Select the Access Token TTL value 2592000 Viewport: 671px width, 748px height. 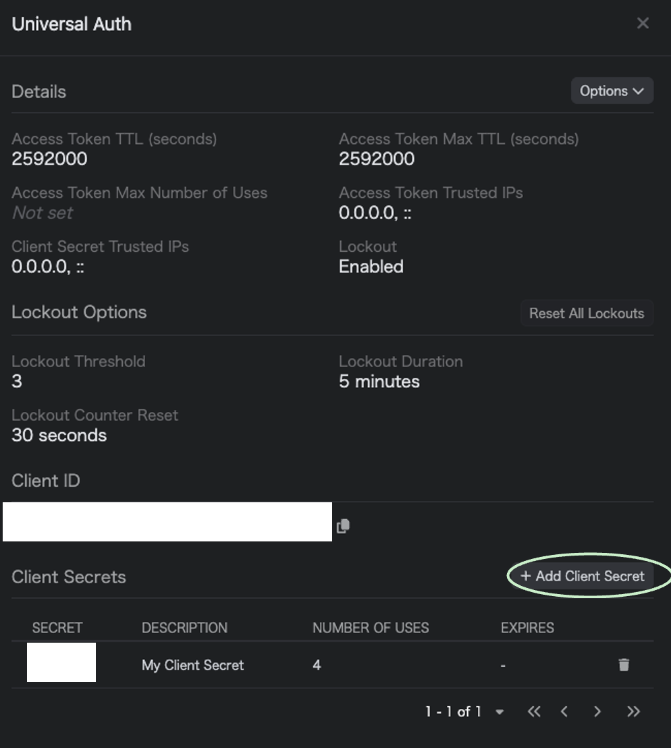tap(49, 159)
